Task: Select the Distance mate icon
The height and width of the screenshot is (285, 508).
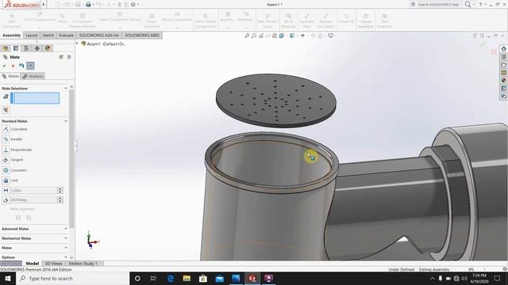Action: pos(6,190)
